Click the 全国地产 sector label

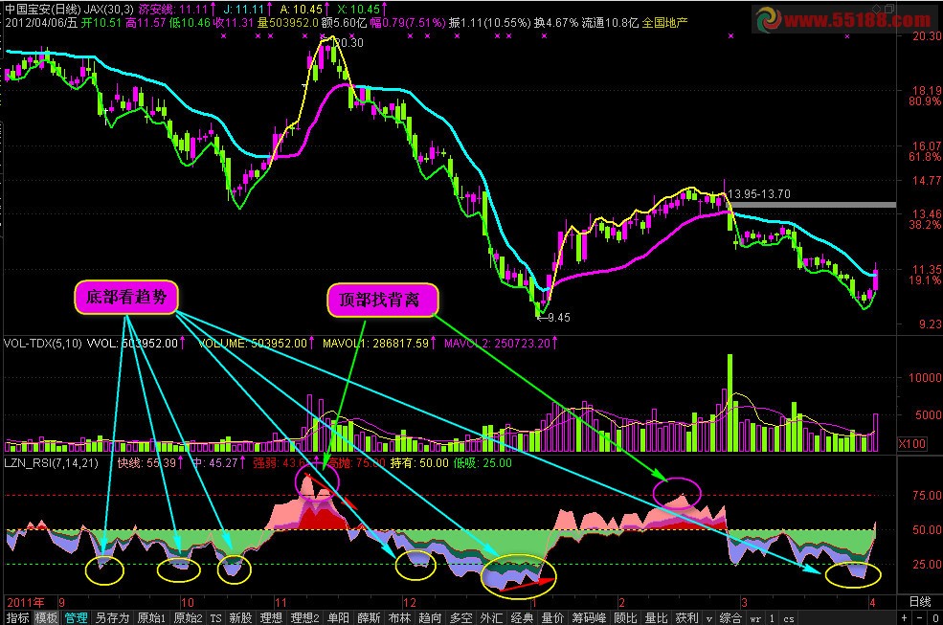pos(664,23)
